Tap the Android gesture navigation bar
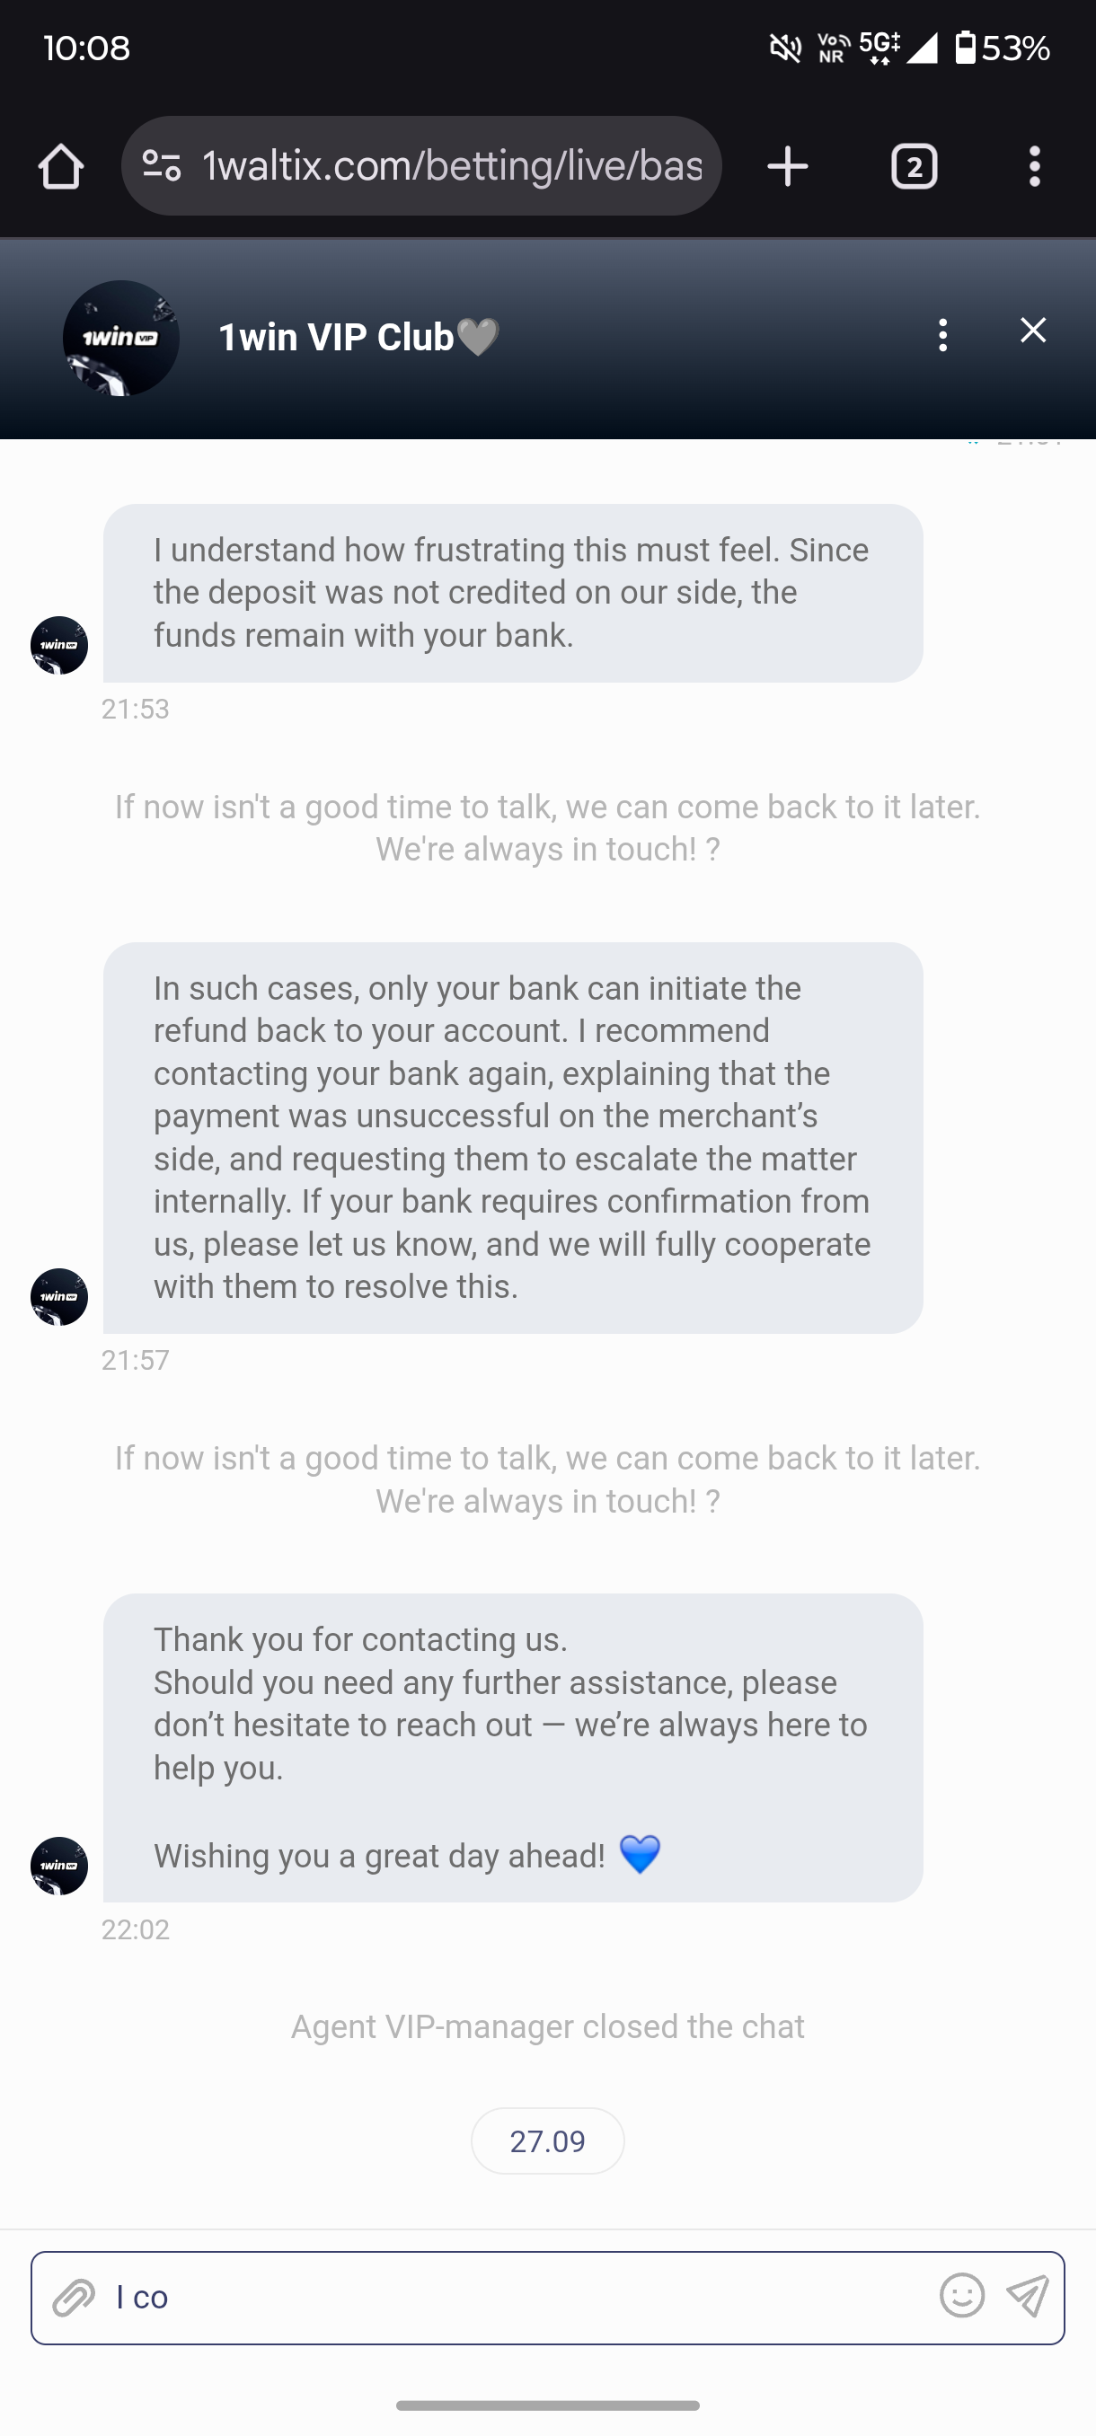Viewport: 1096px width, 2436px height. tap(547, 2405)
